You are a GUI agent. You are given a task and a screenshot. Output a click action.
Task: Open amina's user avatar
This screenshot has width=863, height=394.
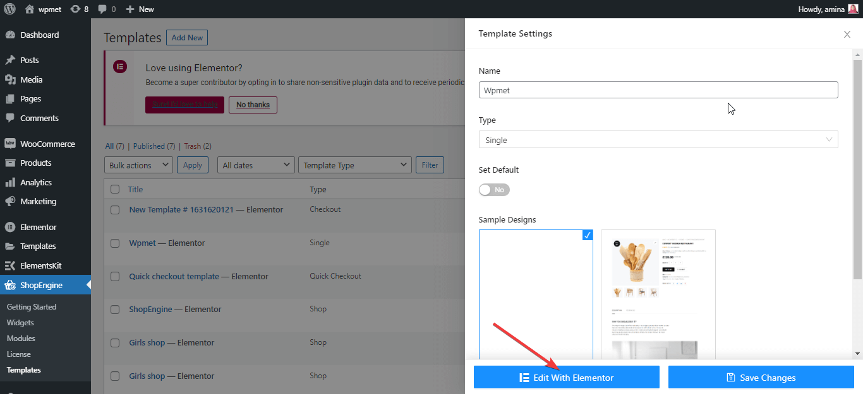(x=853, y=9)
